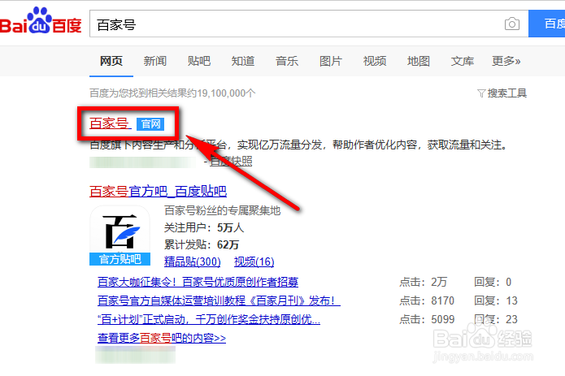Screen dimensions: 565x376
Task: Click the search input field containing 百家号
Action: tap(309, 24)
